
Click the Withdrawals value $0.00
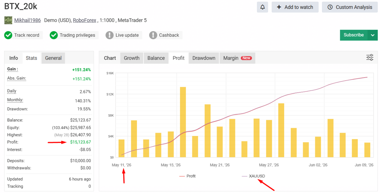coord(86,168)
